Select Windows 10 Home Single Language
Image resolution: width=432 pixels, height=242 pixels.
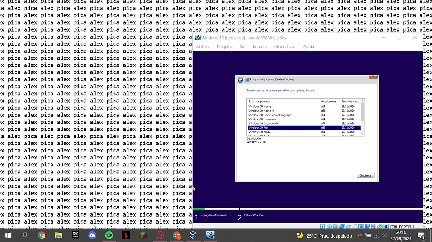[x=304, y=115]
